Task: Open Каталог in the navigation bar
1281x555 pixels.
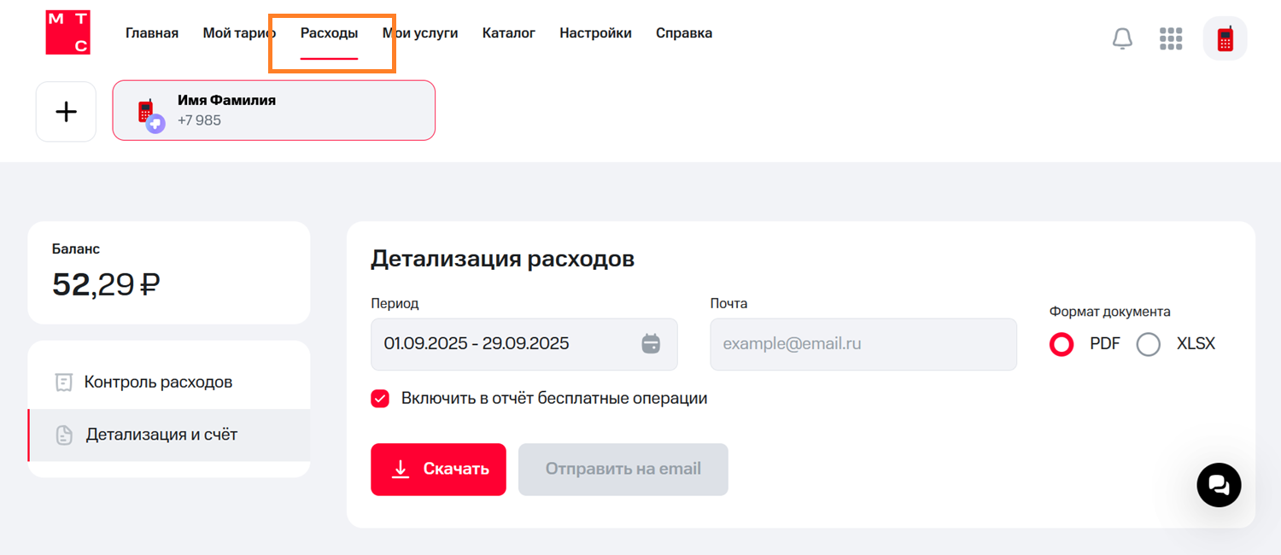Action: click(508, 32)
